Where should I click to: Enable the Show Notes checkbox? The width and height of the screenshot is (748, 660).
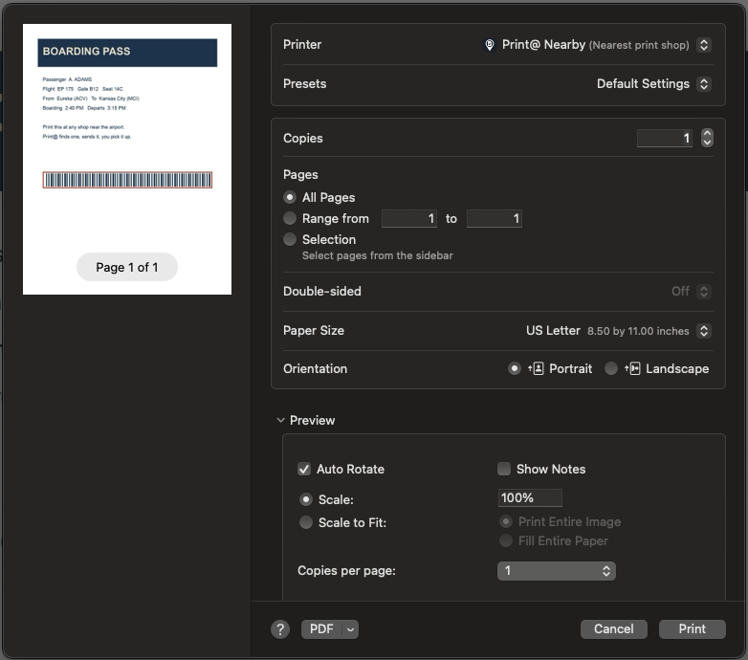coord(504,469)
